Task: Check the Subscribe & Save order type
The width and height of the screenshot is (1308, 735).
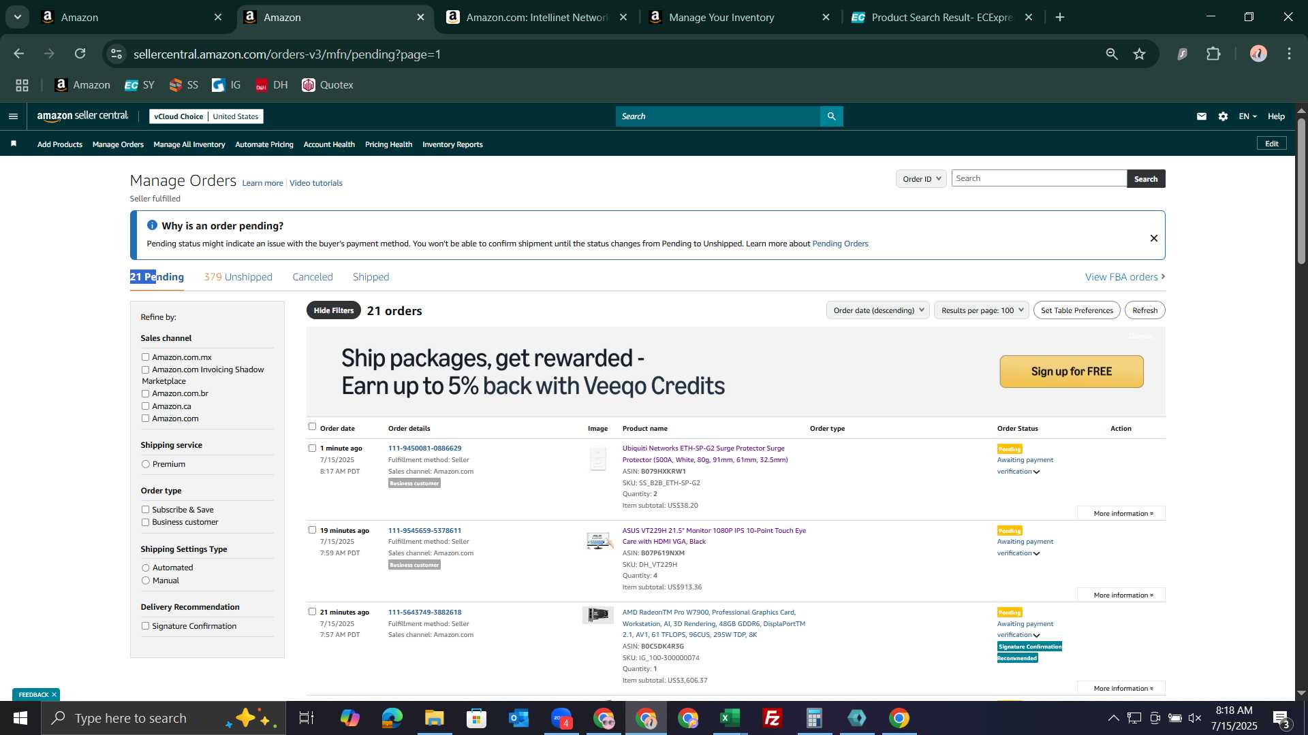Action: tap(145, 510)
